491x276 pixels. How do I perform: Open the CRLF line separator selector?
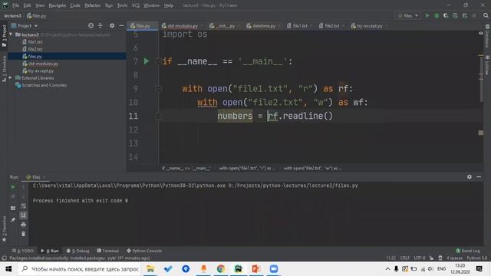[404, 258]
